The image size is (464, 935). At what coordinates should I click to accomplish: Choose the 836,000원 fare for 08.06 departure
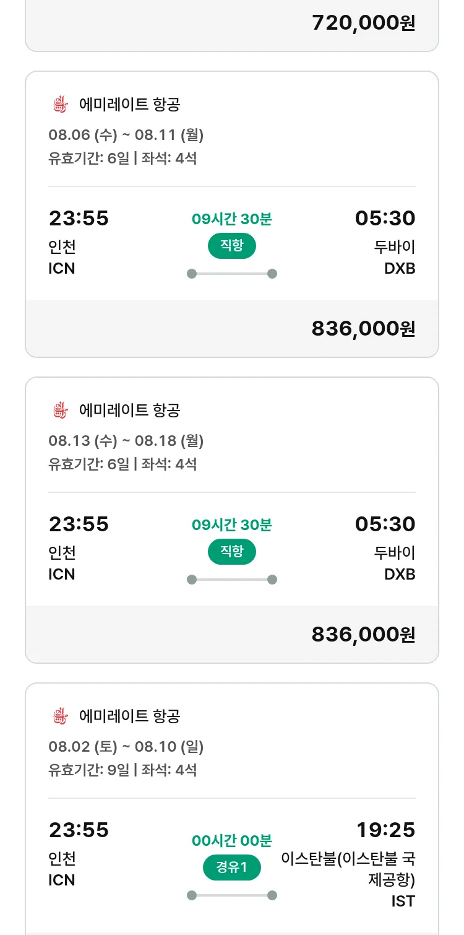(363, 329)
